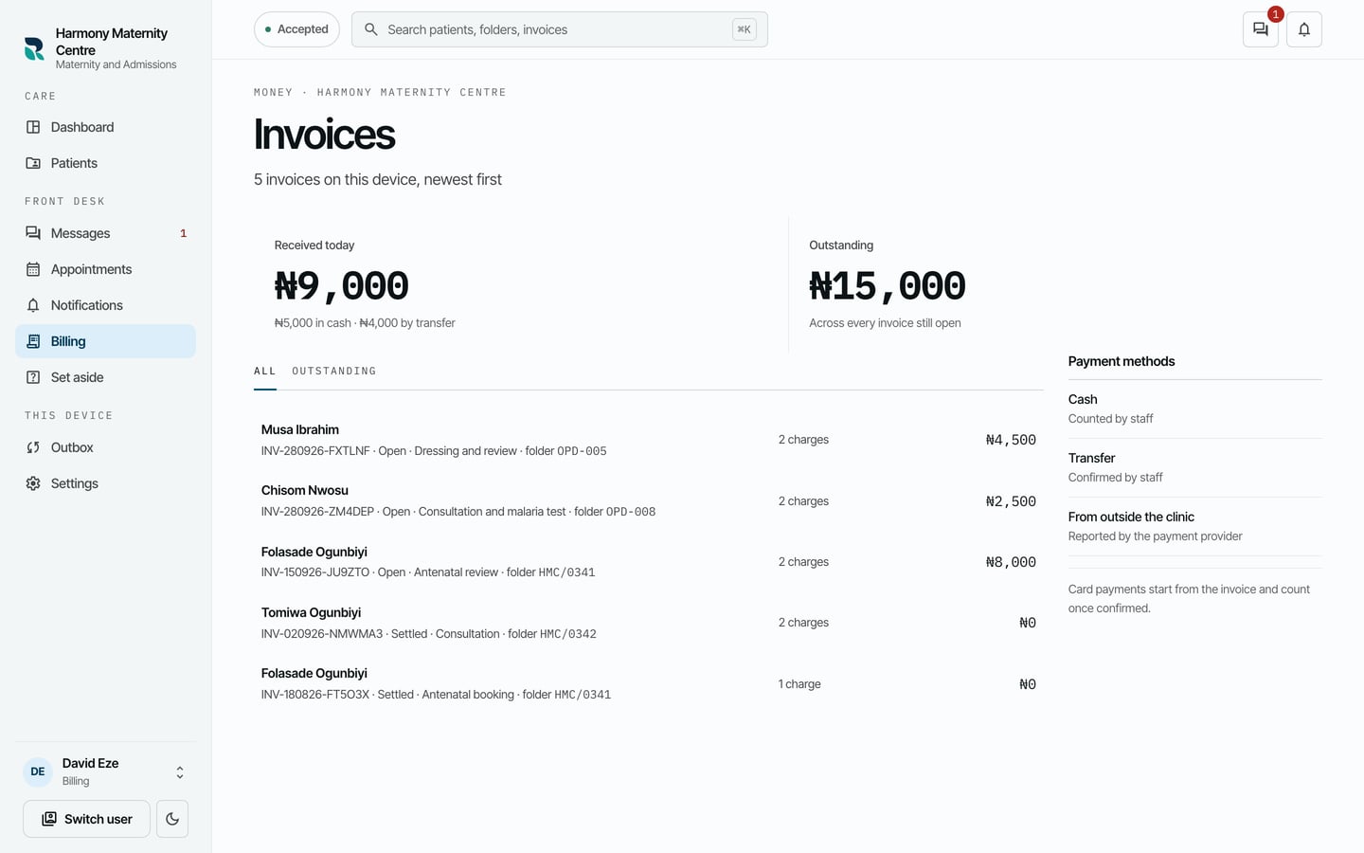Click the unread count badge beside Messages
The image size is (1364, 853).
tap(183, 233)
